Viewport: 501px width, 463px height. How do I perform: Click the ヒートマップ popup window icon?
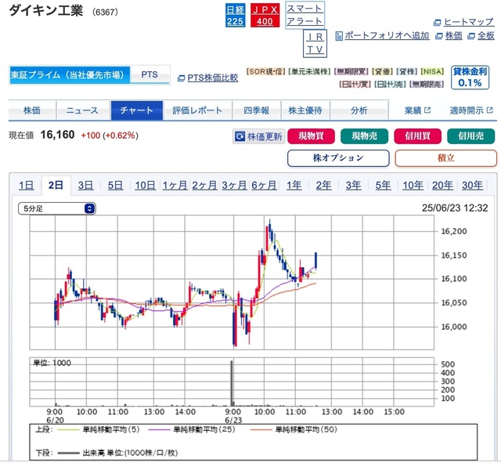(437, 23)
